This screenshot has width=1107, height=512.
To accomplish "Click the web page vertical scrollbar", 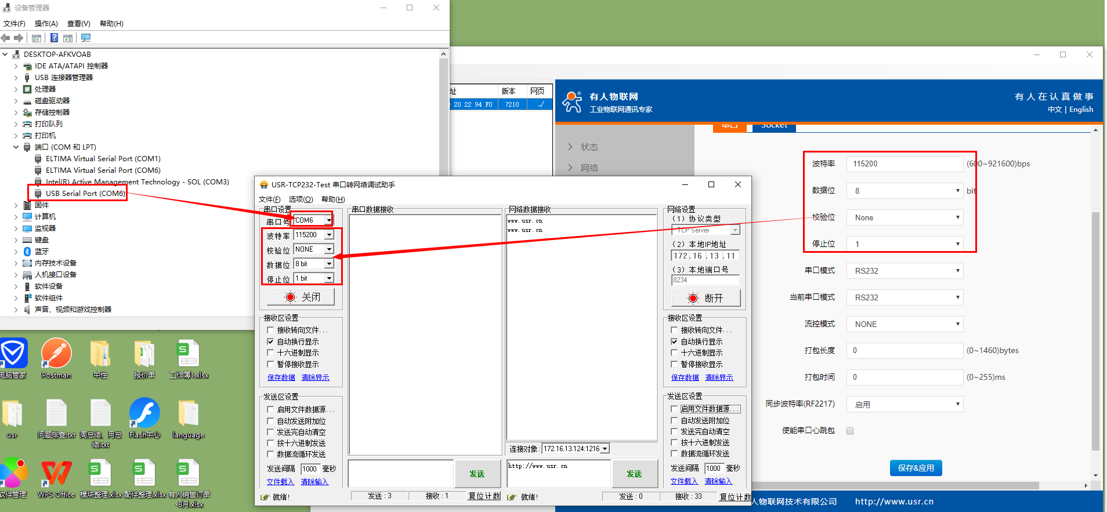I will click(1095, 331).
